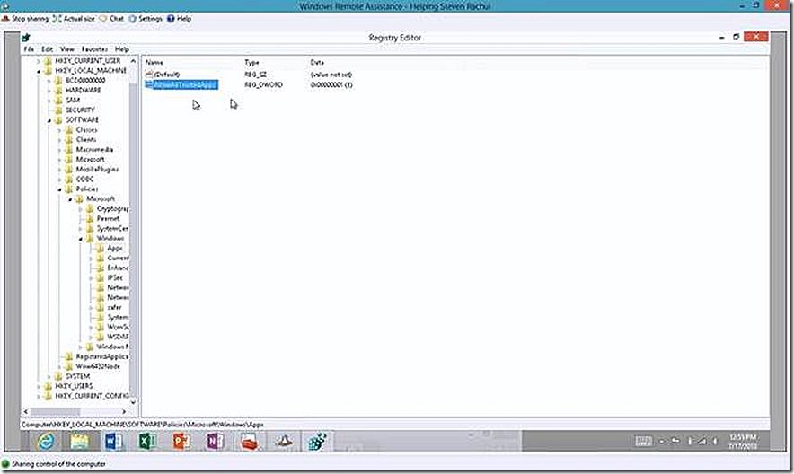The height and width of the screenshot is (474, 794).
Task: Select the Policies key
Action: pyautogui.click(x=86, y=189)
